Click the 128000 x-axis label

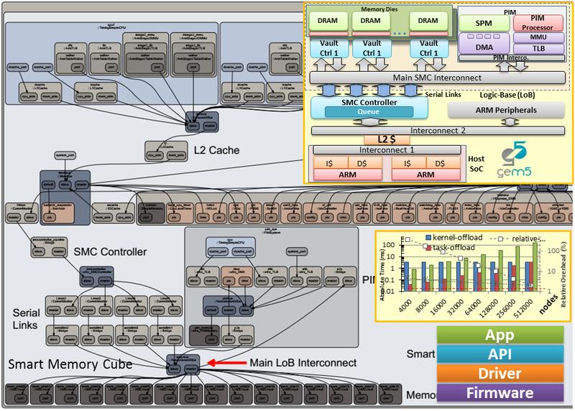[x=489, y=308]
